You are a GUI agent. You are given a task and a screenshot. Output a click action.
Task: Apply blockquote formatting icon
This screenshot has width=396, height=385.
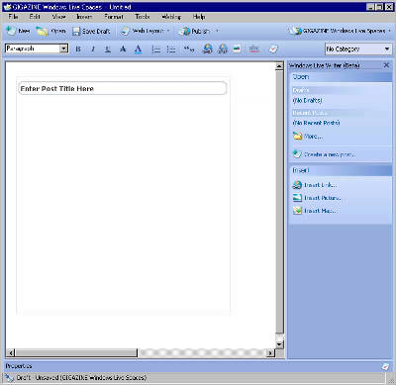coord(189,49)
